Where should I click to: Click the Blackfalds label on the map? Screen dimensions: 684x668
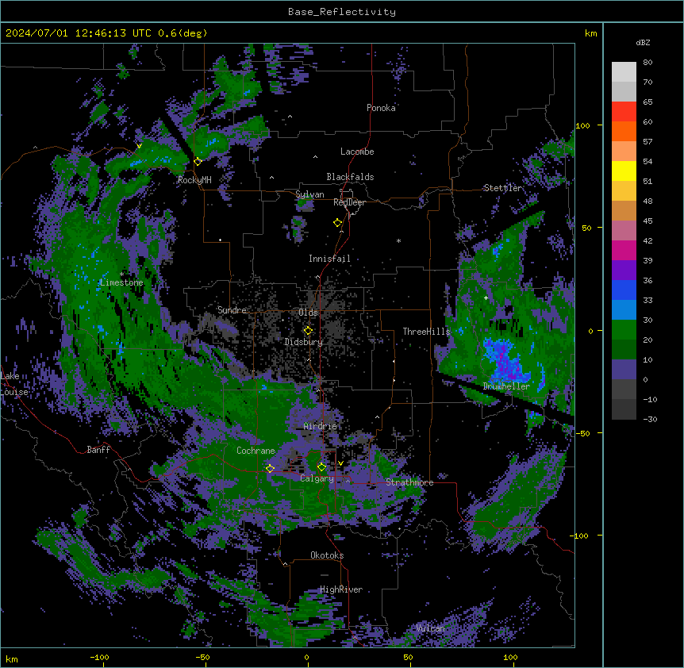[350, 177]
